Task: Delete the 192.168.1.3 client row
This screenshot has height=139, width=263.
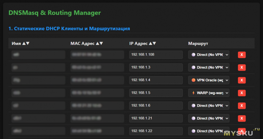Action: [x=242, y=67]
